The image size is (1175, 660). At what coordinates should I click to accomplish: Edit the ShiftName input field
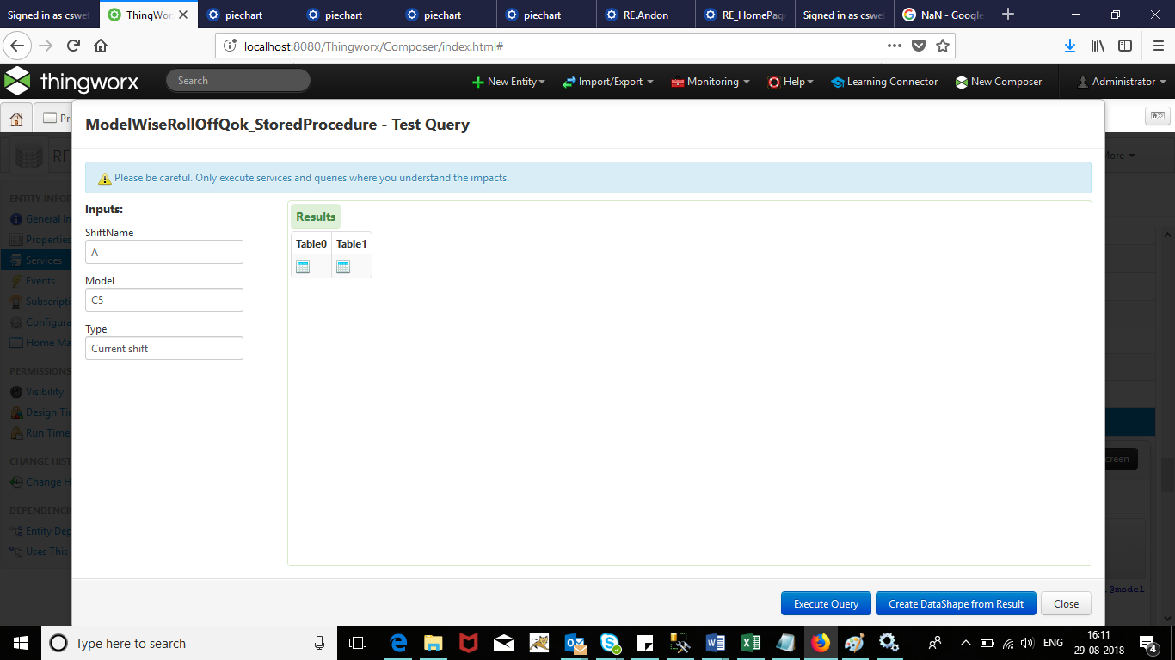[x=163, y=252]
